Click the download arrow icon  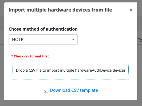(46, 91)
